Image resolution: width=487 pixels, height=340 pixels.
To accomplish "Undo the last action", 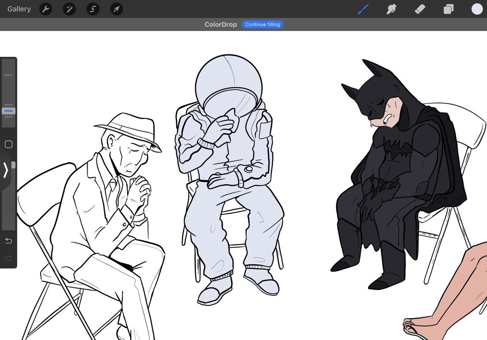I will tap(9, 241).
